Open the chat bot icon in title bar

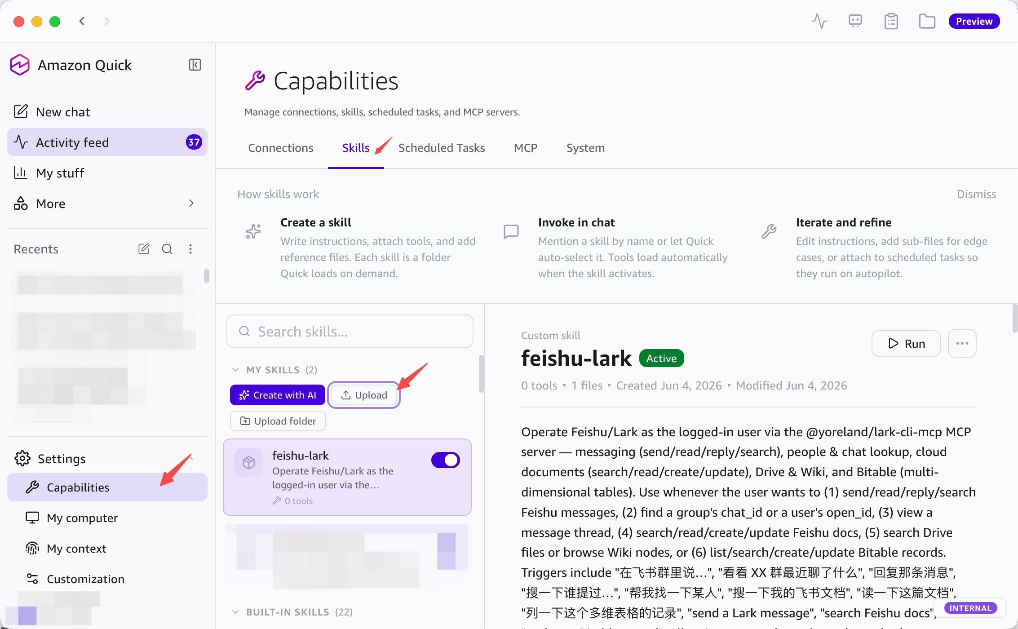click(x=855, y=21)
